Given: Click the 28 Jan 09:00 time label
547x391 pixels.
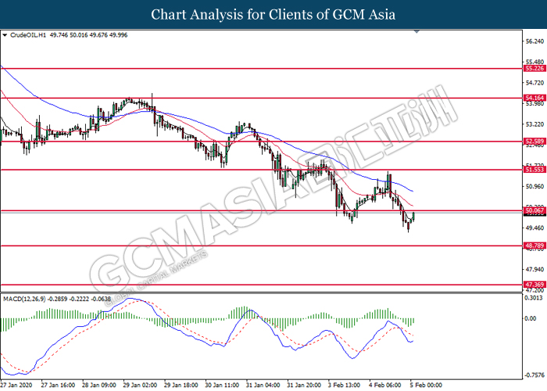Looking at the screenshot, I should coord(98,385).
